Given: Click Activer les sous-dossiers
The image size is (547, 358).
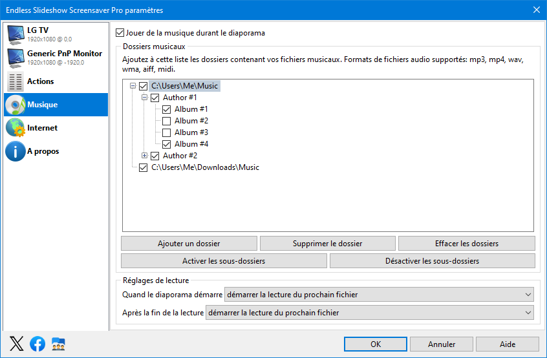Looking at the screenshot, I should (224, 260).
